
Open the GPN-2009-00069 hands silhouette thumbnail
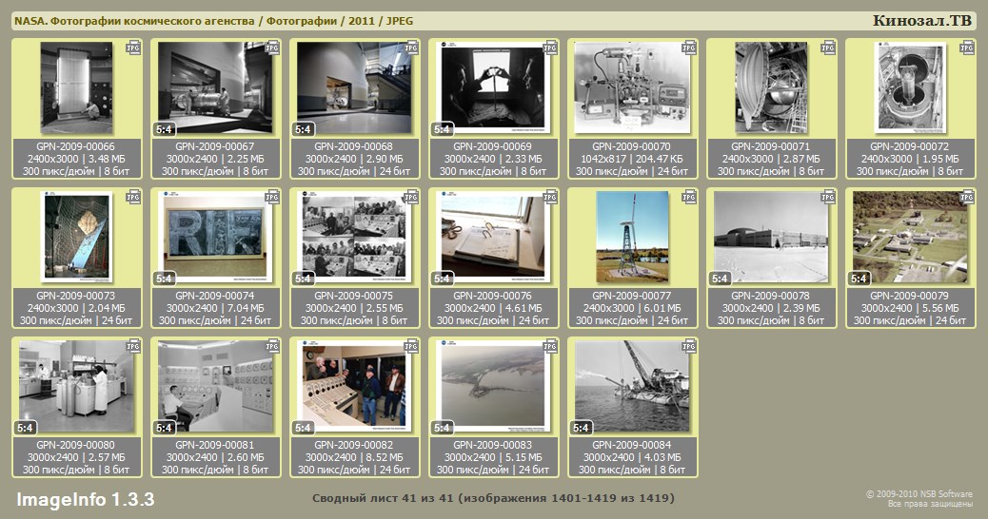[492, 88]
